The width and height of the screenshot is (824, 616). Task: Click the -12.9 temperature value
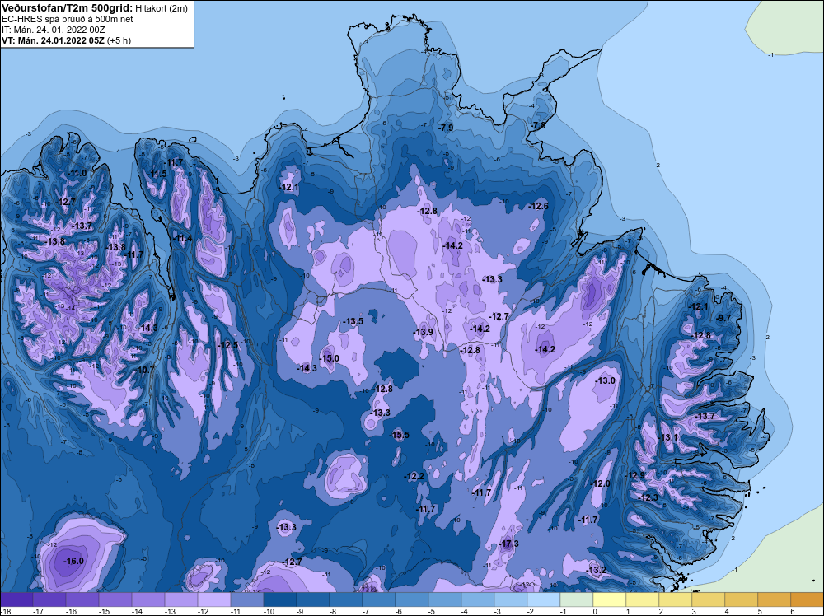pyautogui.click(x=635, y=475)
